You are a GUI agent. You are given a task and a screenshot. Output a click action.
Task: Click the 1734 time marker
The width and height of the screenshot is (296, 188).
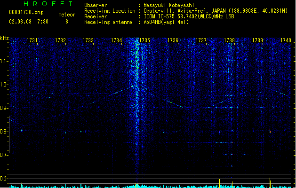click(x=117, y=40)
